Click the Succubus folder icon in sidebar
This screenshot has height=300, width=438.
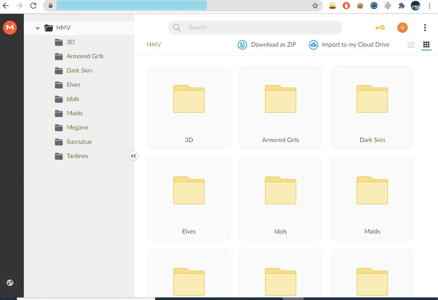pyautogui.click(x=59, y=142)
